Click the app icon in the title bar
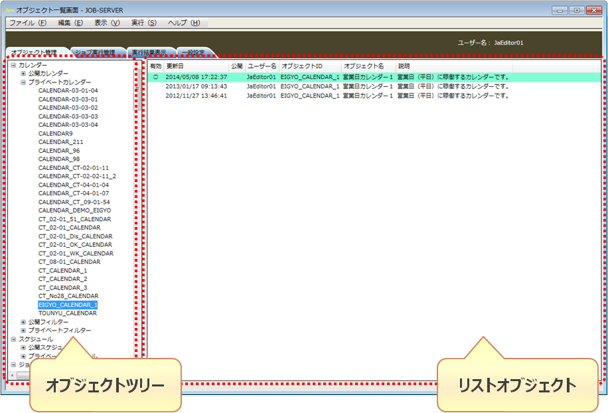 click(x=9, y=11)
